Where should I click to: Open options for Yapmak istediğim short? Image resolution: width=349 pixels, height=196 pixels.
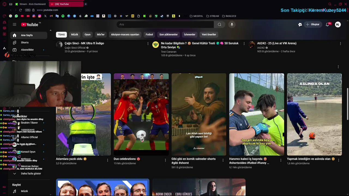tap(339, 160)
